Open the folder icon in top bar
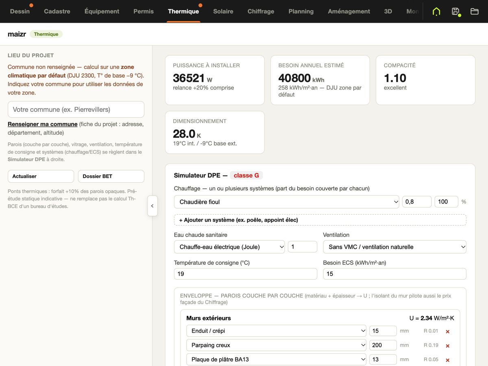Screen dimensions: 488x366 pyautogui.click(x=475, y=11)
